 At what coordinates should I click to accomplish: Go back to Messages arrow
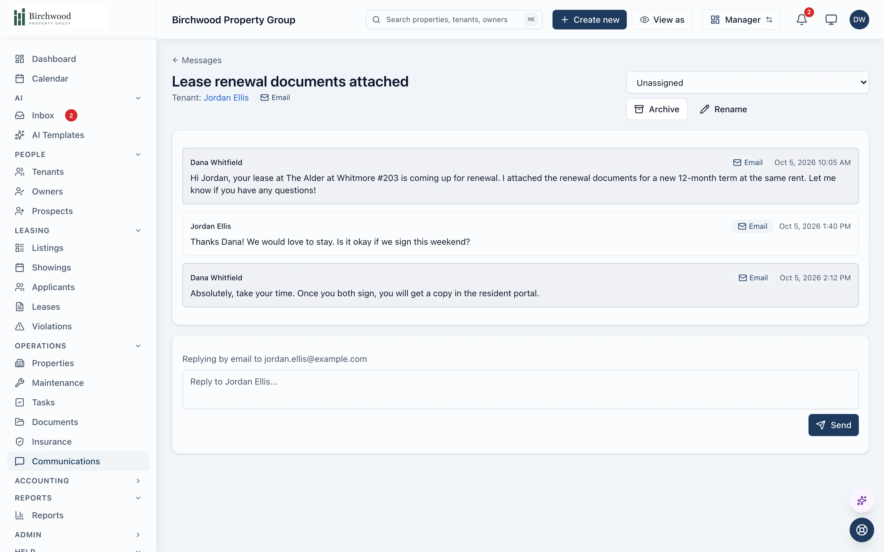point(197,60)
